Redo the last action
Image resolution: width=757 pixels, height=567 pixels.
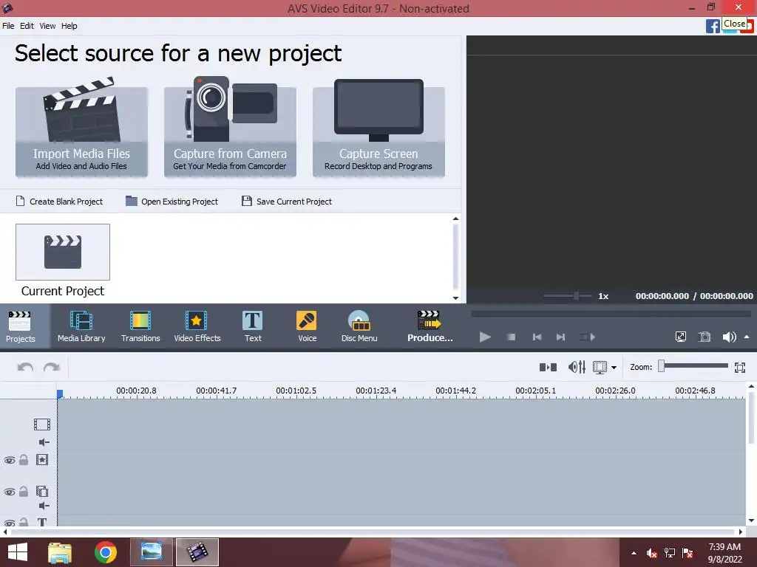52,368
